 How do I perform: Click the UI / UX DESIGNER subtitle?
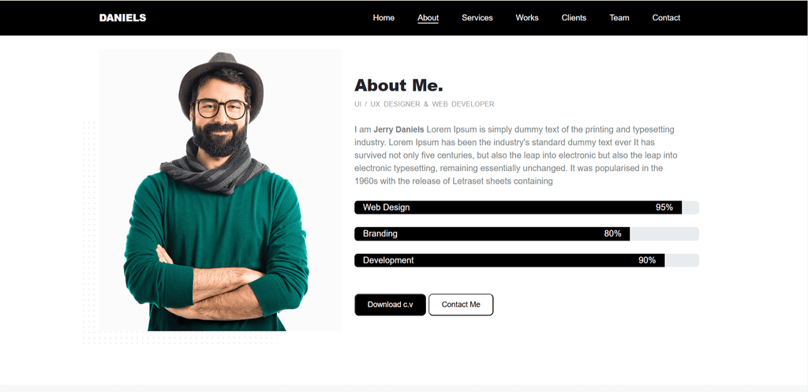coord(424,105)
